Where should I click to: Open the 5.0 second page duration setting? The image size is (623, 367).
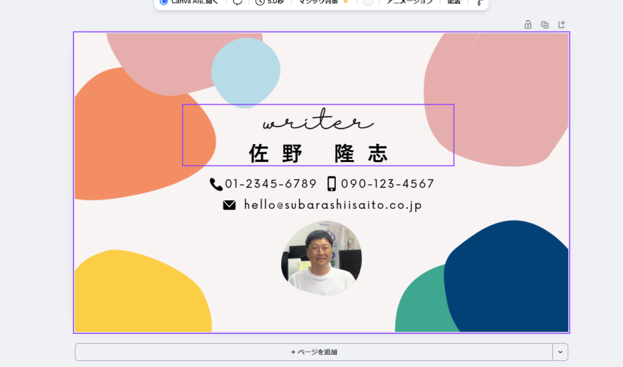pos(270,2)
